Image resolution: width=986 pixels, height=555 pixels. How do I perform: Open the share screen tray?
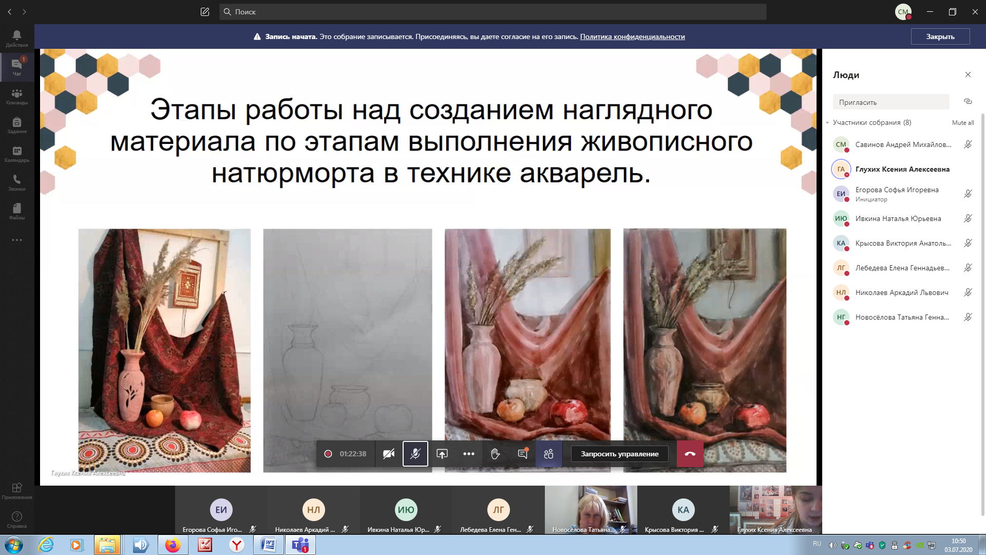[x=442, y=454]
